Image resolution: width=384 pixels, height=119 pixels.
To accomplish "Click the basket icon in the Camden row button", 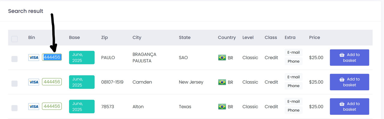I will pos(342,79).
